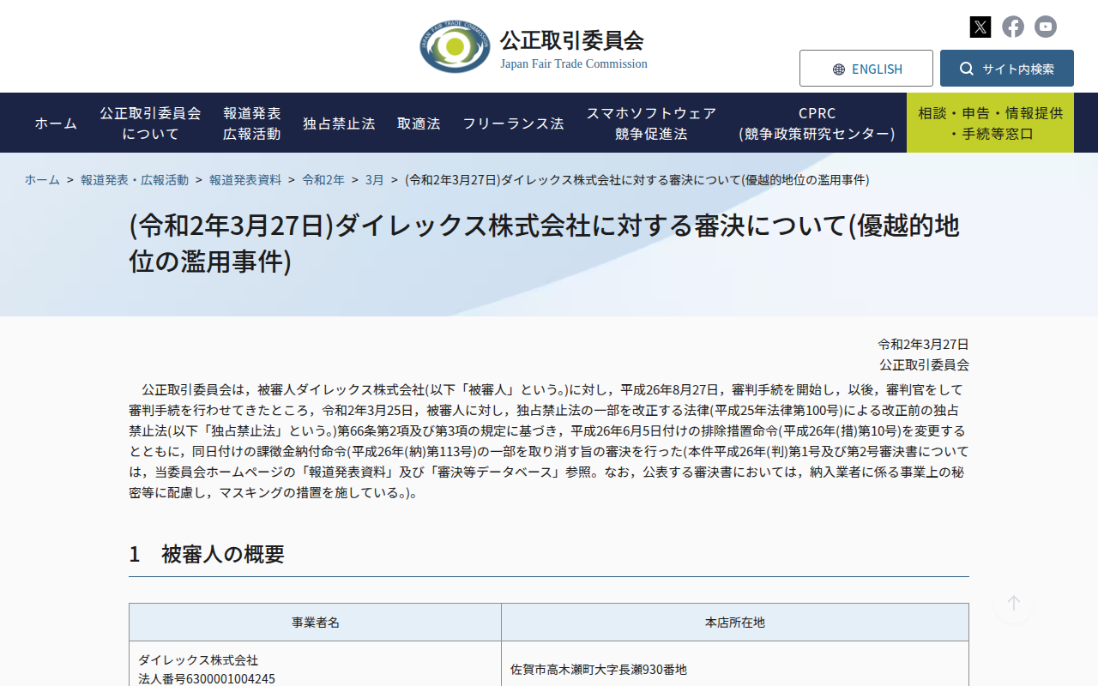Viewport: 1098px width, 686px height.
Task: Click the 法人番号6300001004245 text
Action: (207, 679)
